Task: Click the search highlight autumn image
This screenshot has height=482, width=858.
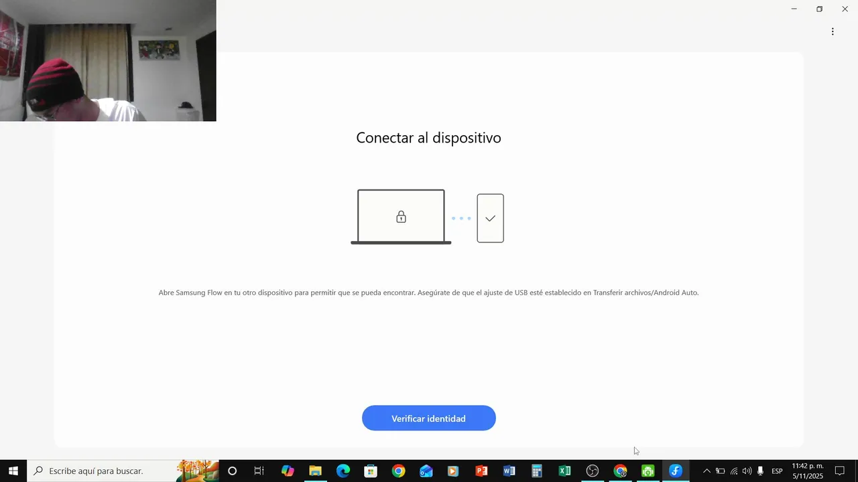Action: 198,471
